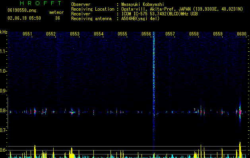
Task: Click the 0556 time marker
Action: point(146,34)
